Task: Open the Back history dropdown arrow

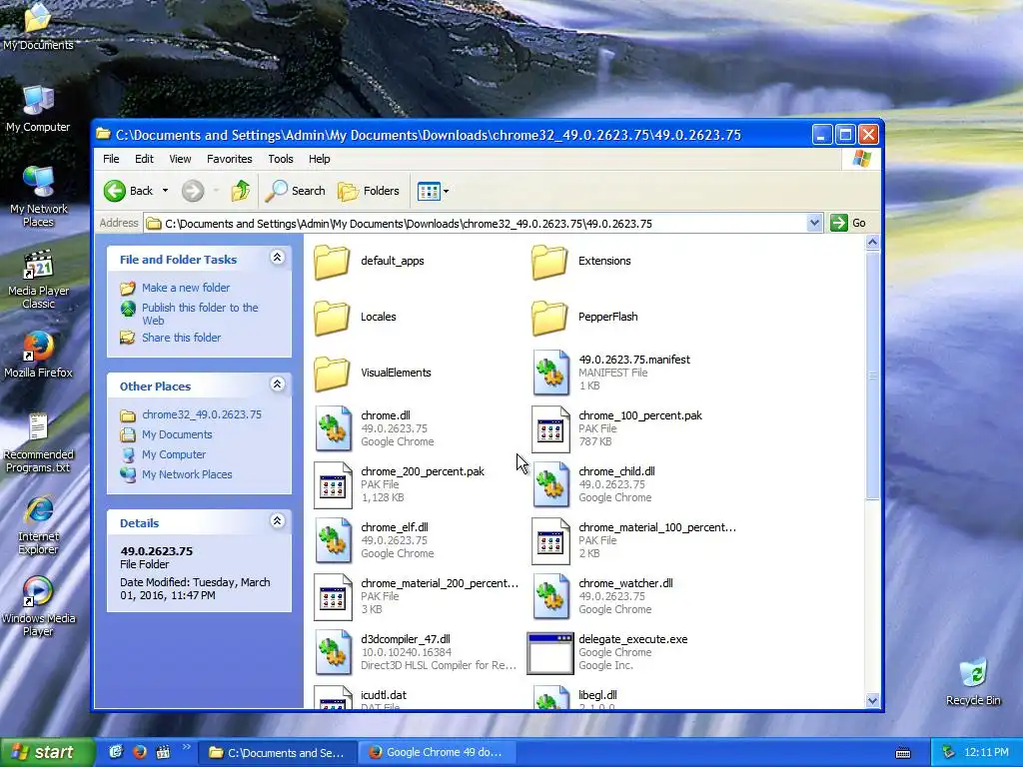Action: point(165,191)
